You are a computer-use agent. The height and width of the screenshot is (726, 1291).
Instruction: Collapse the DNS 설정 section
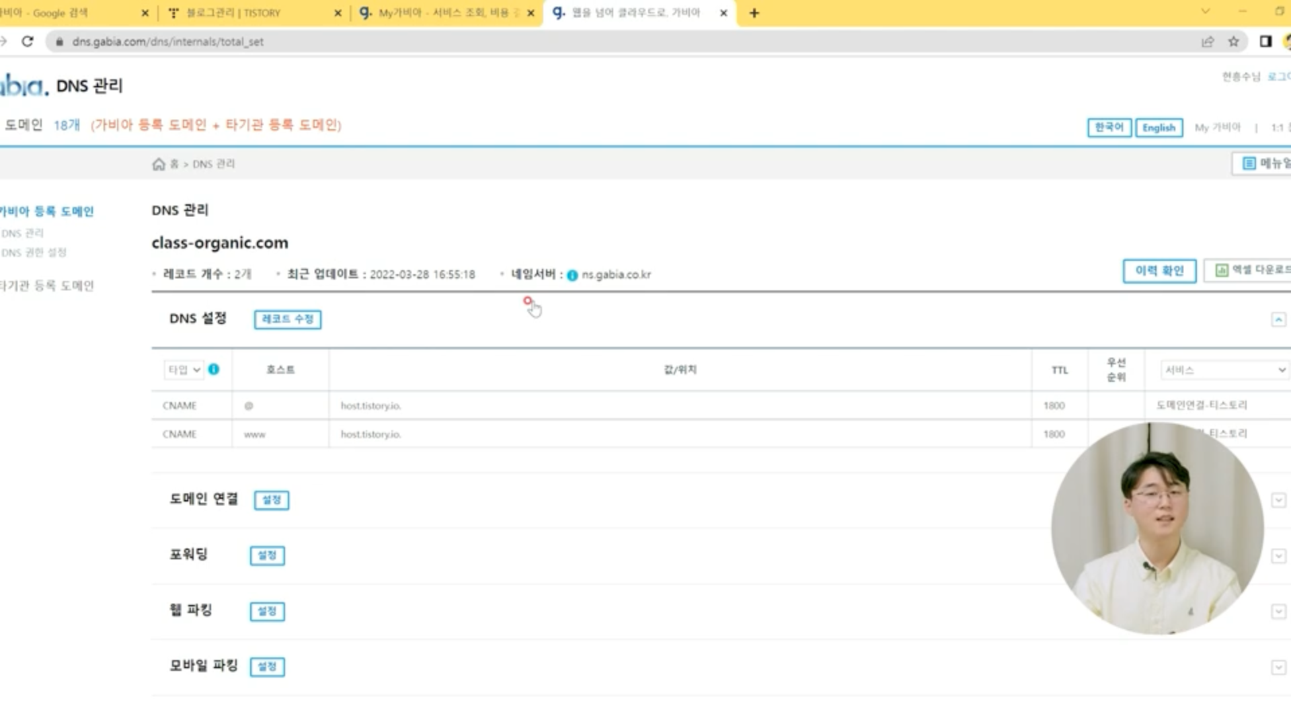click(1278, 319)
